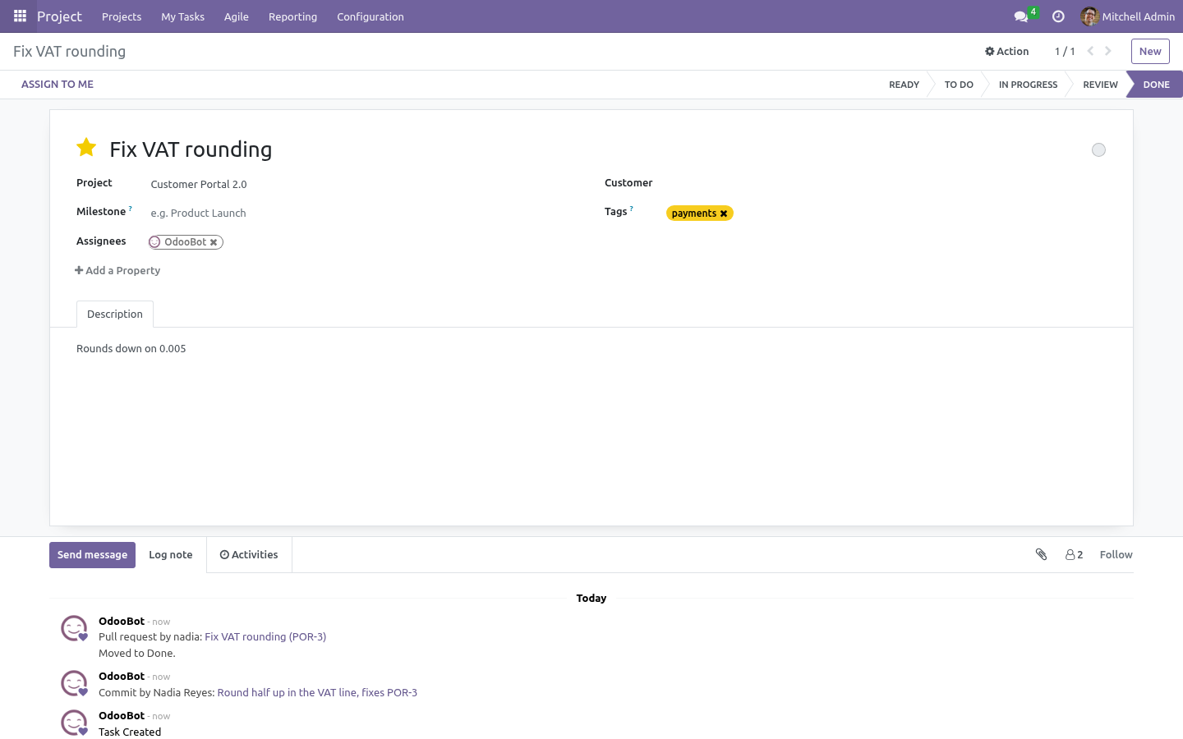1183x739 pixels.
Task: Set stage to In Progress
Action: coord(1028,85)
